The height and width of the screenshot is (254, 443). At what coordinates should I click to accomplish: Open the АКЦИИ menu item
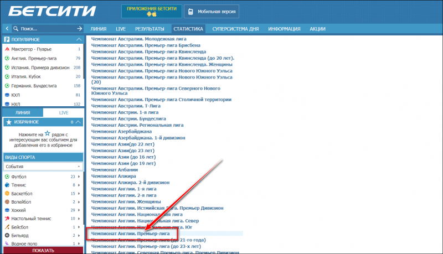317,29
